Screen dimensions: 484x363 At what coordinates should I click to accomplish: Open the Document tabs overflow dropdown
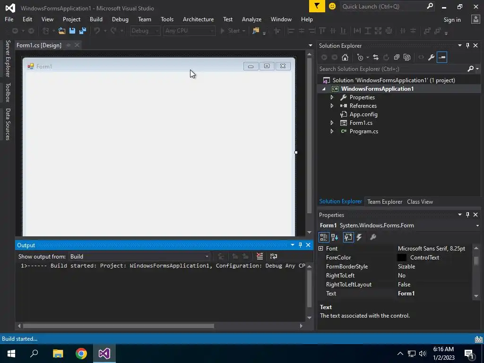click(x=310, y=45)
